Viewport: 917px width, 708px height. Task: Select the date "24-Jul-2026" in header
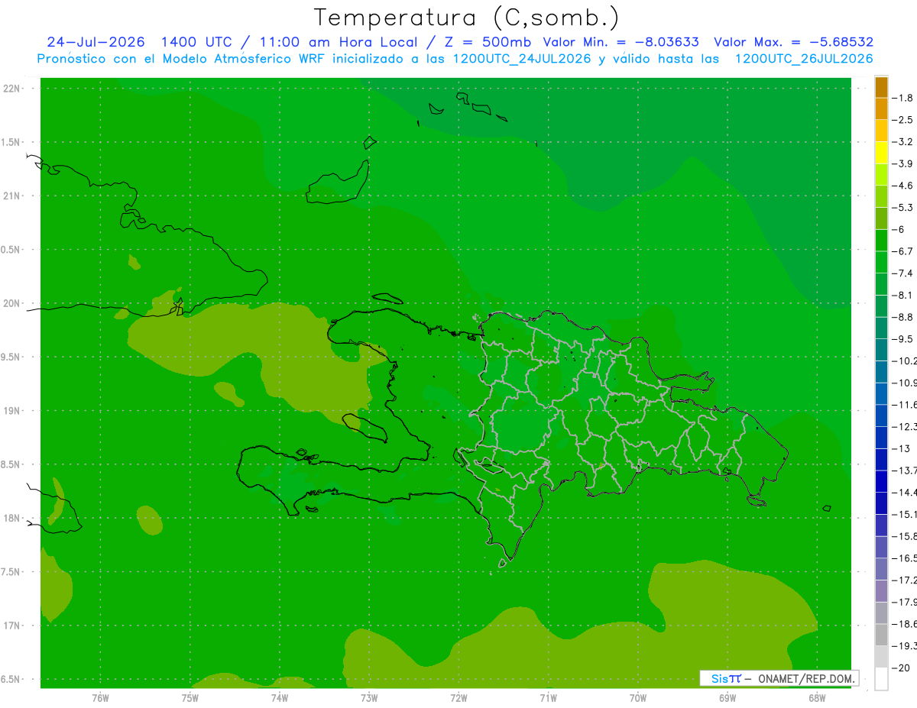click(96, 42)
